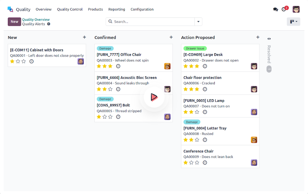
Task: Click the green Drawer issue tag
Action: click(195, 48)
